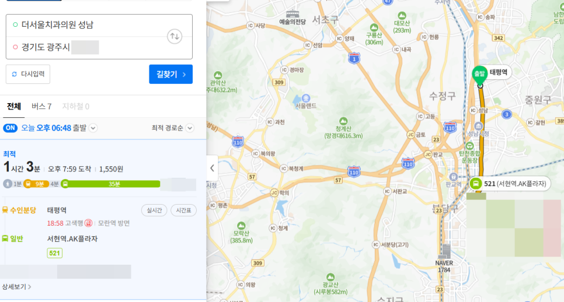The image size is (564, 302).
Task: Toggle the ON departure time switch
Action: click(x=10, y=128)
